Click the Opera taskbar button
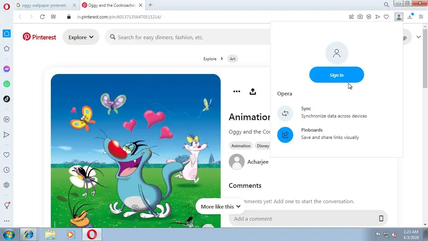The width and height of the screenshot is (428, 241). (x=92, y=234)
